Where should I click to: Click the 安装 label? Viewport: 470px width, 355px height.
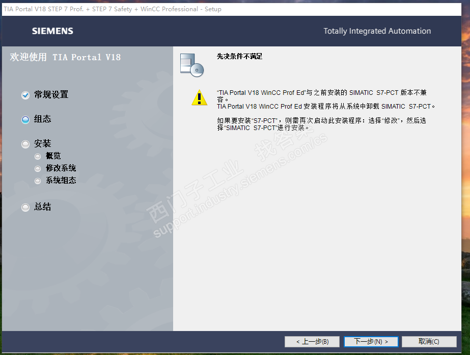(43, 143)
